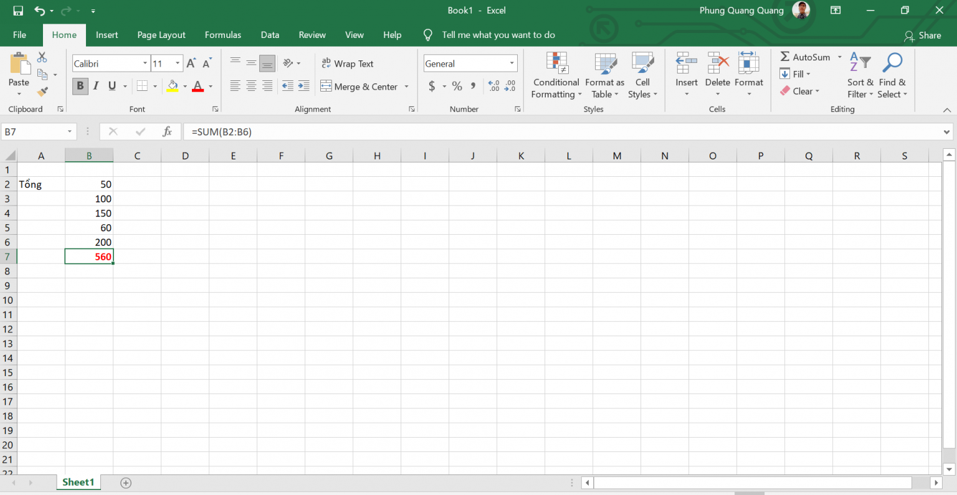
Task: Toggle Bold formatting
Action: 80,86
